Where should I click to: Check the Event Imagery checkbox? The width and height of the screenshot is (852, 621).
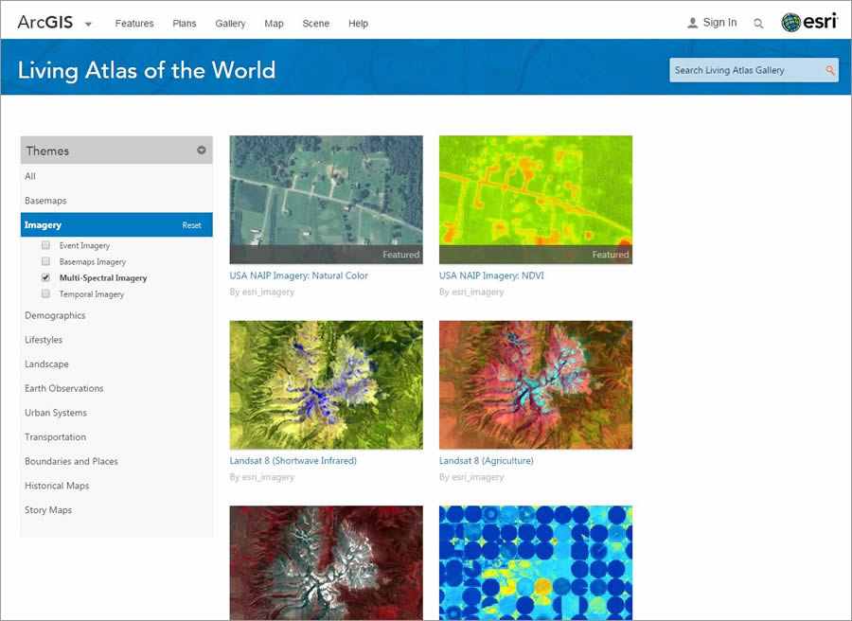click(x=45, y=245)
